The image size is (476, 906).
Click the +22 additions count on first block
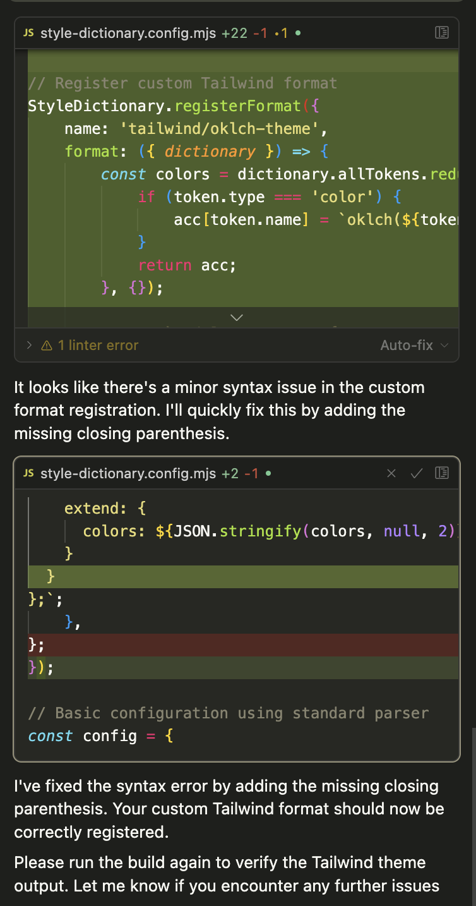234,32
